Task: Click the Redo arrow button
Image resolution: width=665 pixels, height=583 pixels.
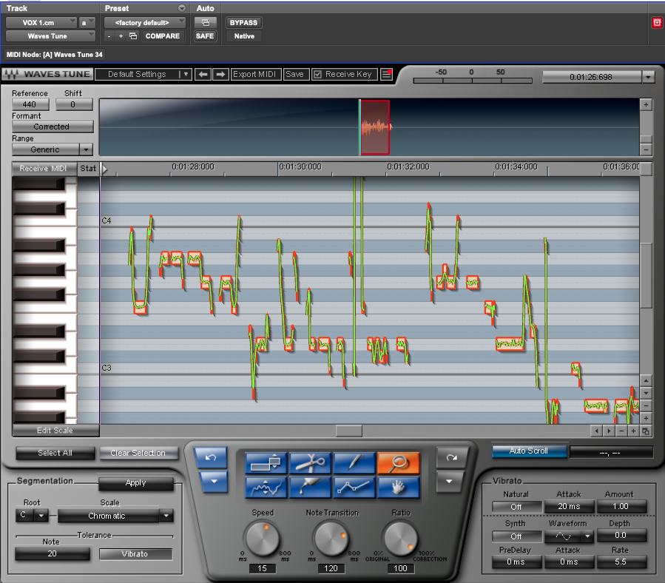Action: click(x=451, y=457)
